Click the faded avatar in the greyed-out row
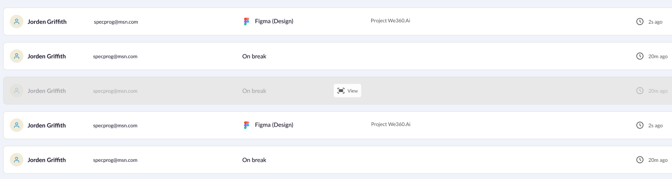This screenshot has height=179, width=672. (x=17, y=91)
